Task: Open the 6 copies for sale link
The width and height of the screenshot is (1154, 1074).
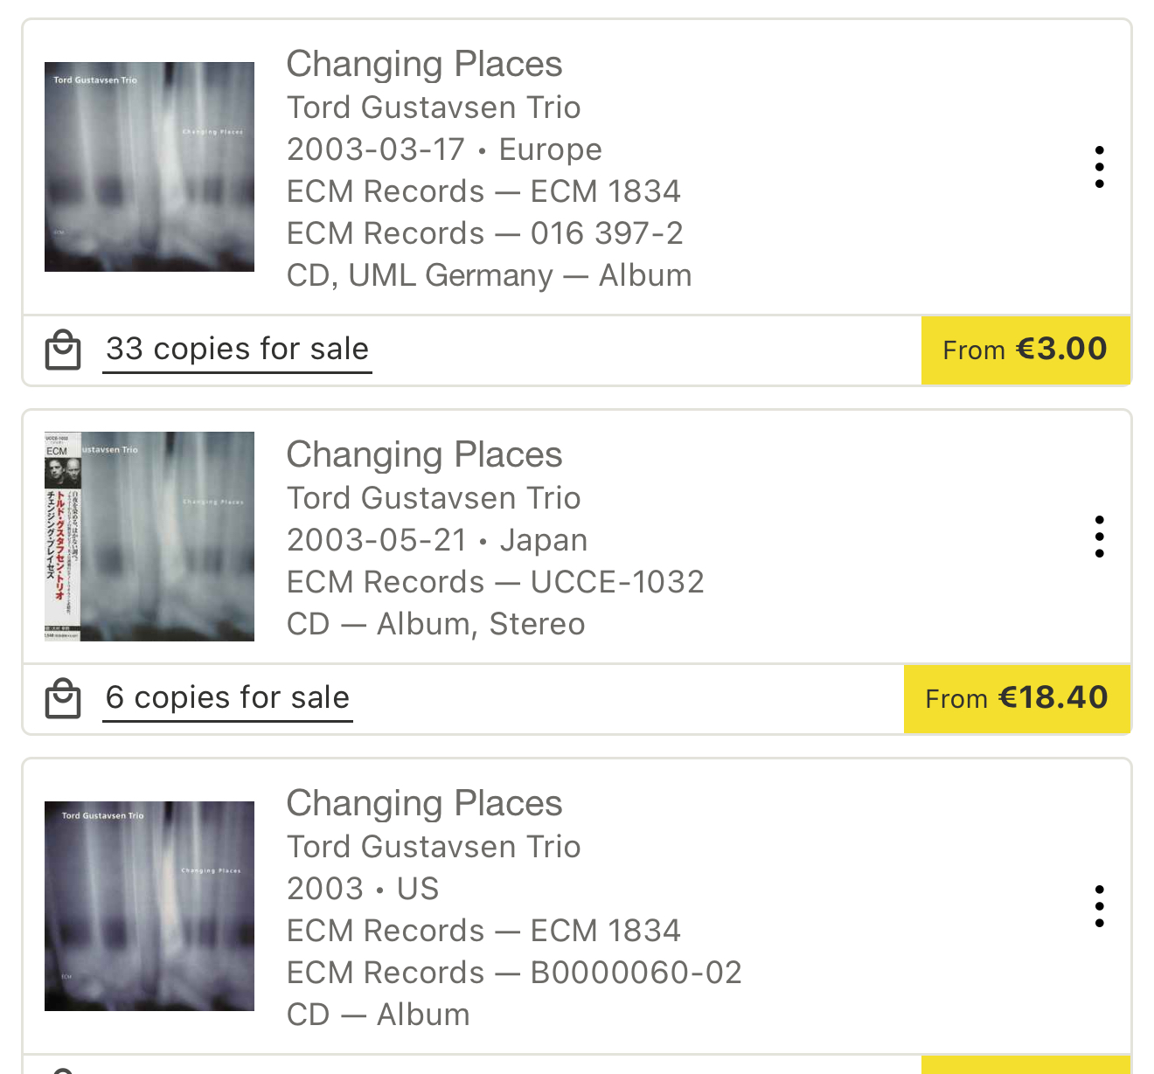Action: coord(227,697)
